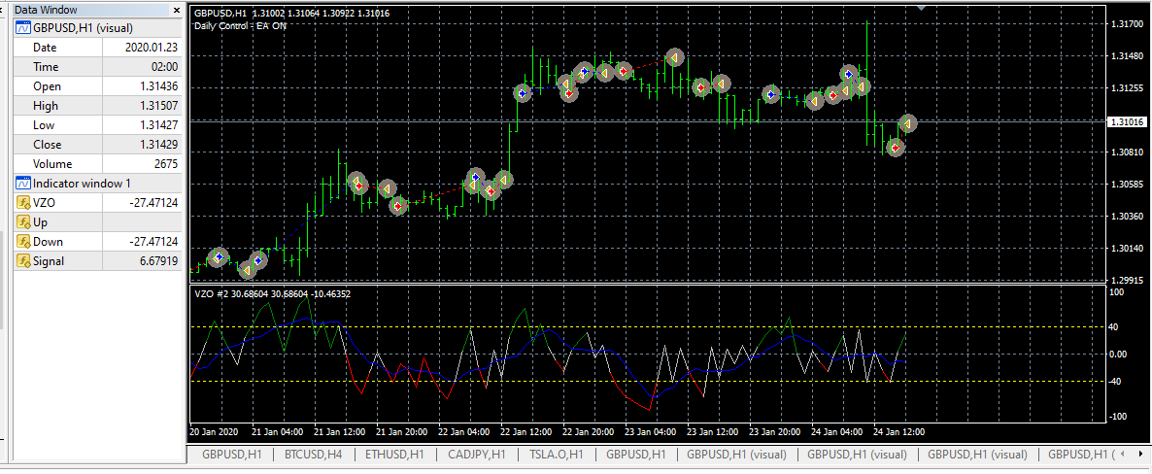This screenshot has height=474, width=1152.
Task: Click the Up buffer icon
Action: [x=22, y=221]
